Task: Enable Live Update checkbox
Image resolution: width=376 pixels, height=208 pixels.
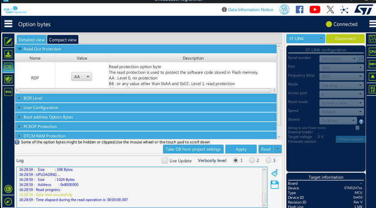Action: click(165, 161)
